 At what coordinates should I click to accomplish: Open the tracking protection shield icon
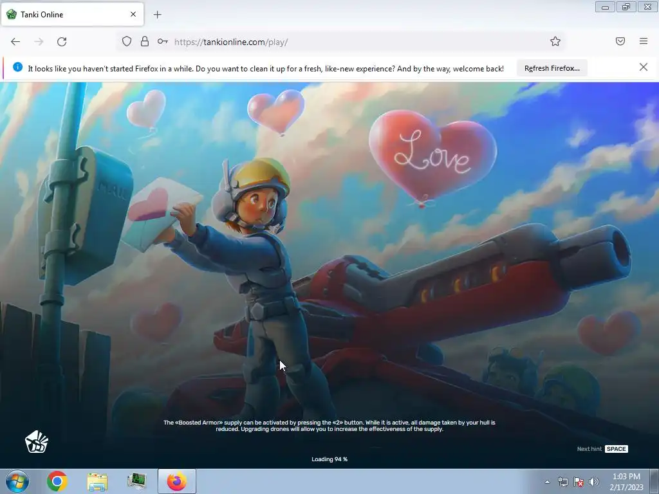pos(127,41)
